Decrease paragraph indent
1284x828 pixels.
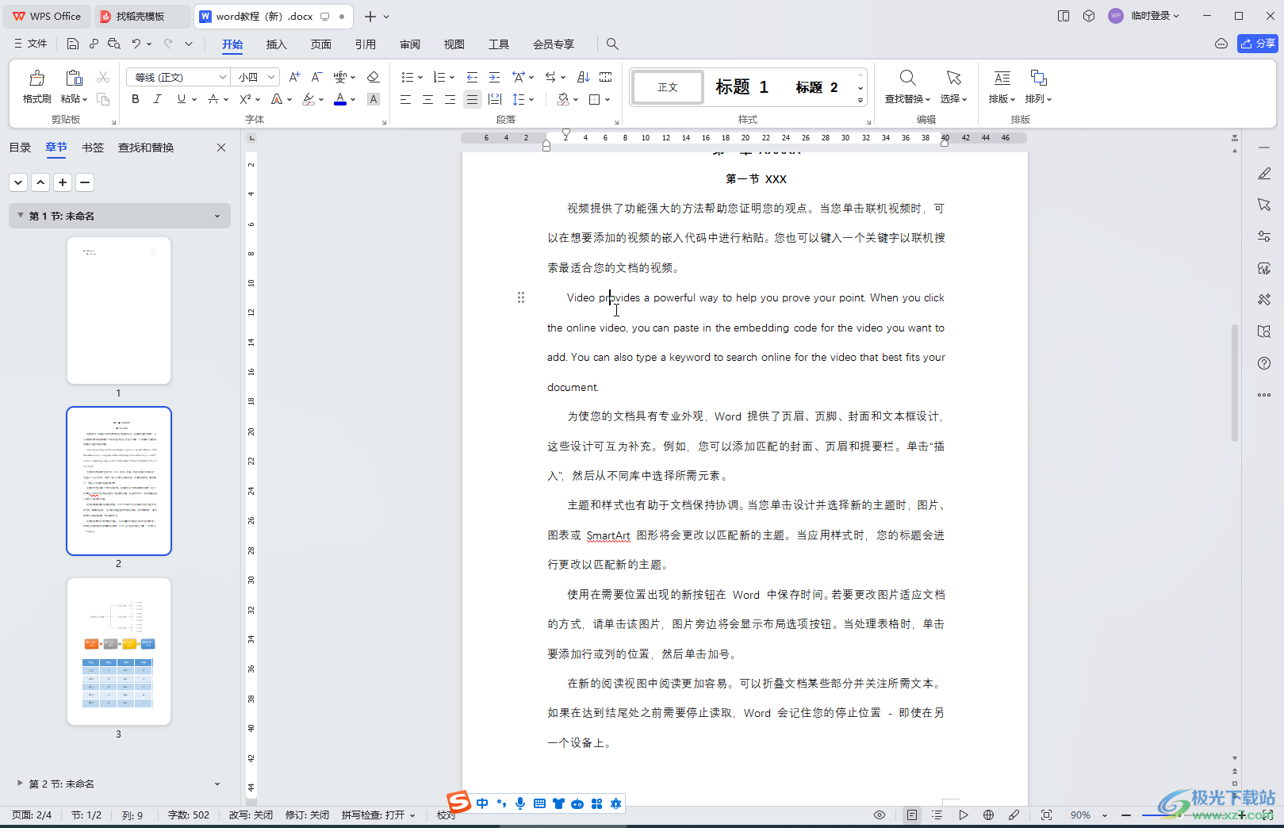click(472, 77)
